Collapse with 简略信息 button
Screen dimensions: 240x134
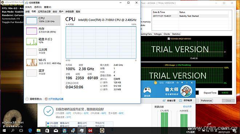point(33,99)
